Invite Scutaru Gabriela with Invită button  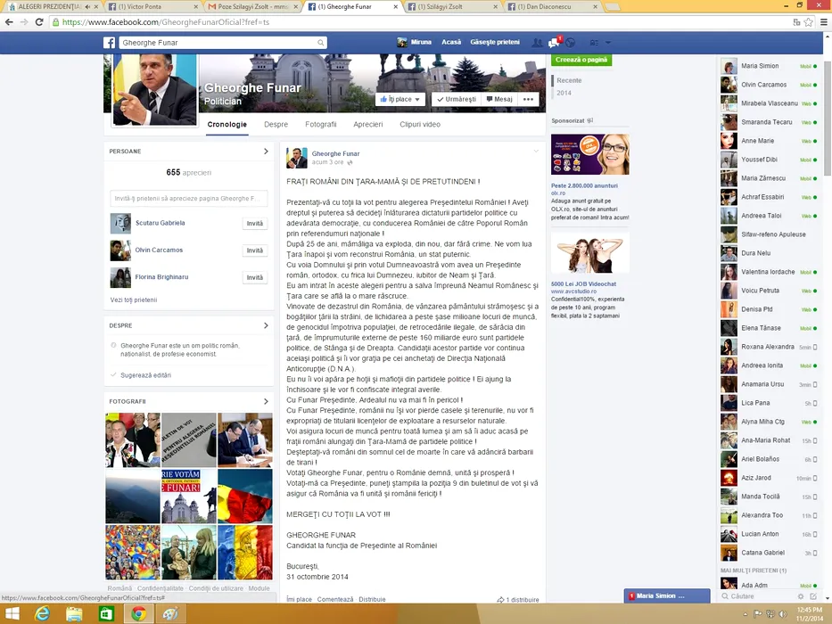pyautogui.click(x=255, y=224)
